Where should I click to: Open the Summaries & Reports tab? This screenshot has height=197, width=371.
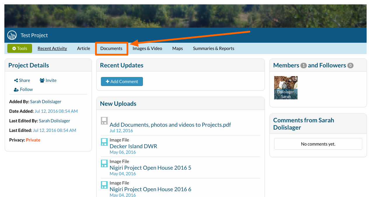(213, 49)
